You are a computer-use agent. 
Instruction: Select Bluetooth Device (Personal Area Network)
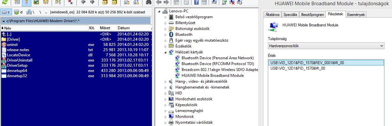tap(214, 58)
